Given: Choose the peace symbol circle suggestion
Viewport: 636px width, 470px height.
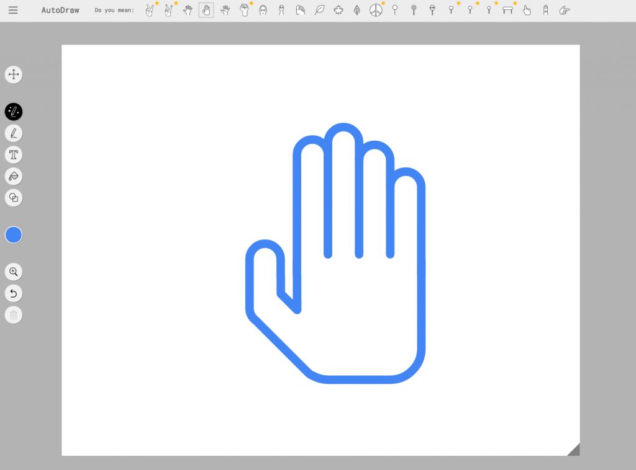Looking at the screenshot, I should 376,10.
